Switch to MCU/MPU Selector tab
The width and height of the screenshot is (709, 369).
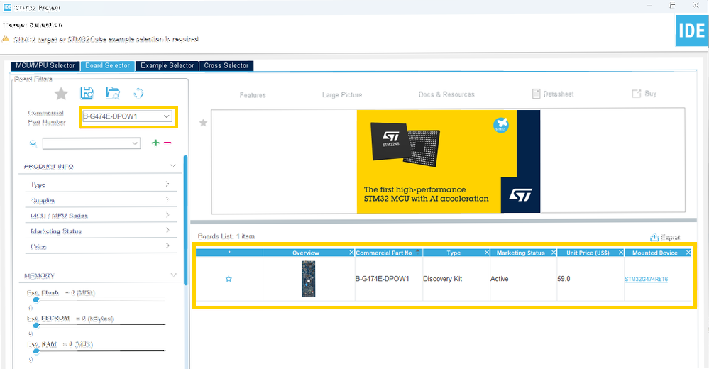tap(45, 65)
